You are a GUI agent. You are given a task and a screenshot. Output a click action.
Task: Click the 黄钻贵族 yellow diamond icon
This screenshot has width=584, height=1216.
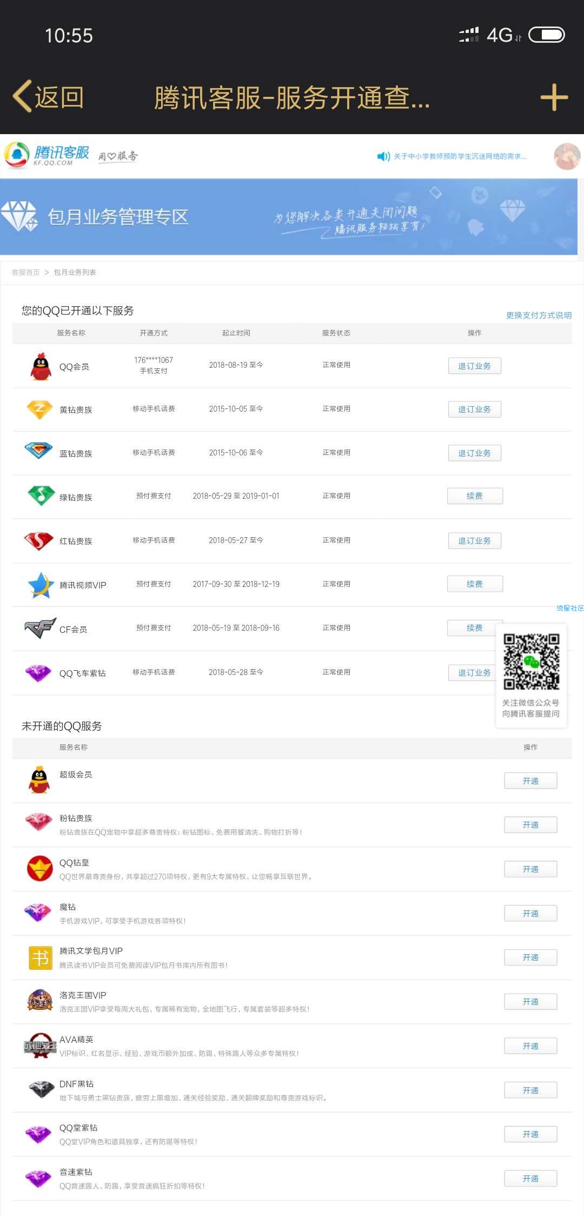coord(39,409)
